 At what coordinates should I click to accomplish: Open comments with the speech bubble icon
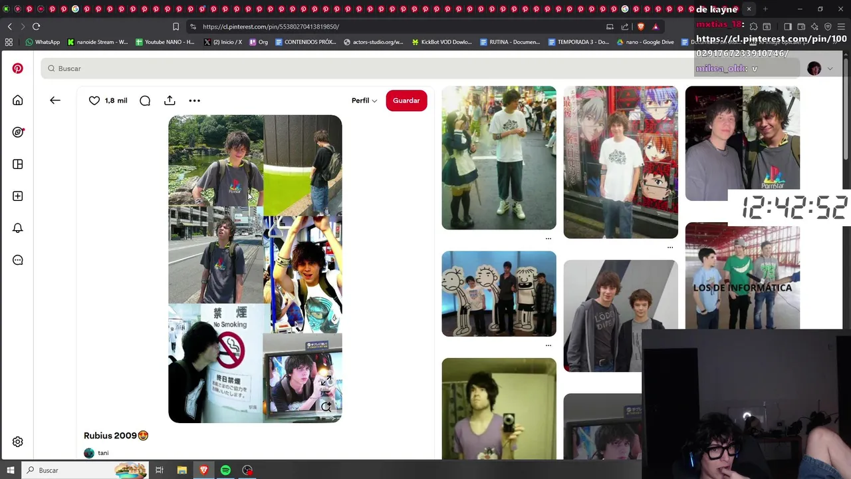pyautogui.click(x=145, y=100)
